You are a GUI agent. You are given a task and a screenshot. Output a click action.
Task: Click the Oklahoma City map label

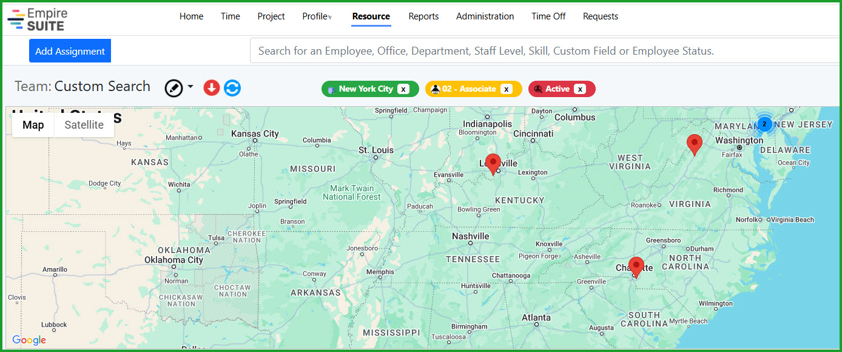(173, 260)
